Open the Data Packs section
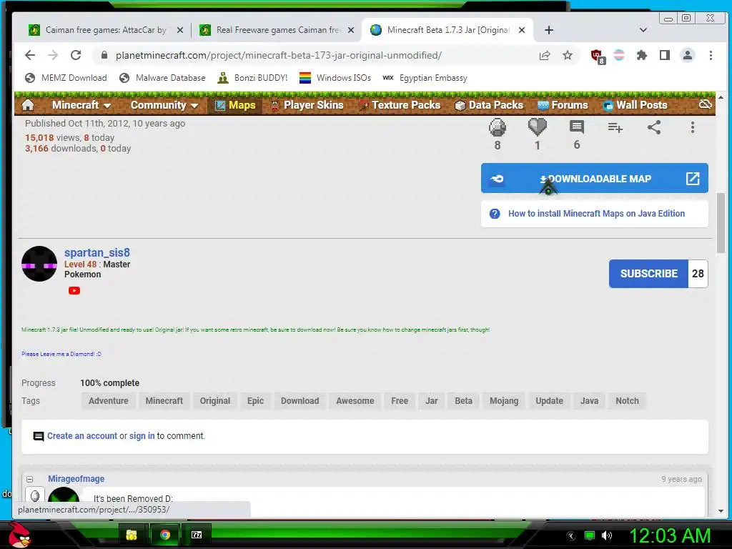The width and height of the screenshot is (732, 549). click(x=489, y=105)
